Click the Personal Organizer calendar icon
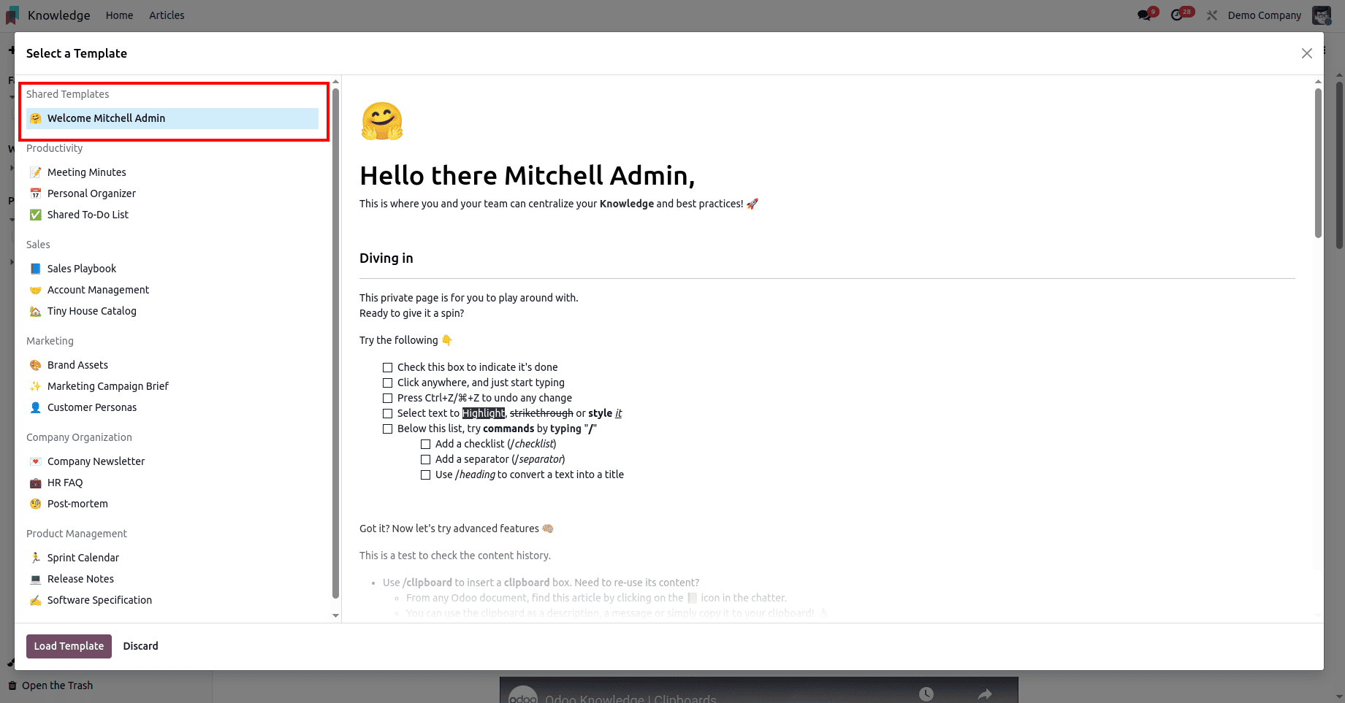1345x703 pixels. tap(35, 193)
